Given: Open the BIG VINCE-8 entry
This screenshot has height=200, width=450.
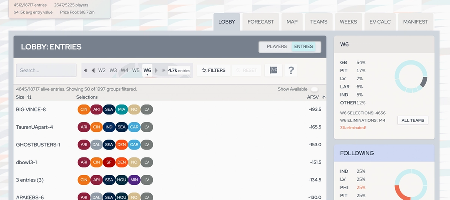Looking at the screenshot, I should click(31, 109).
